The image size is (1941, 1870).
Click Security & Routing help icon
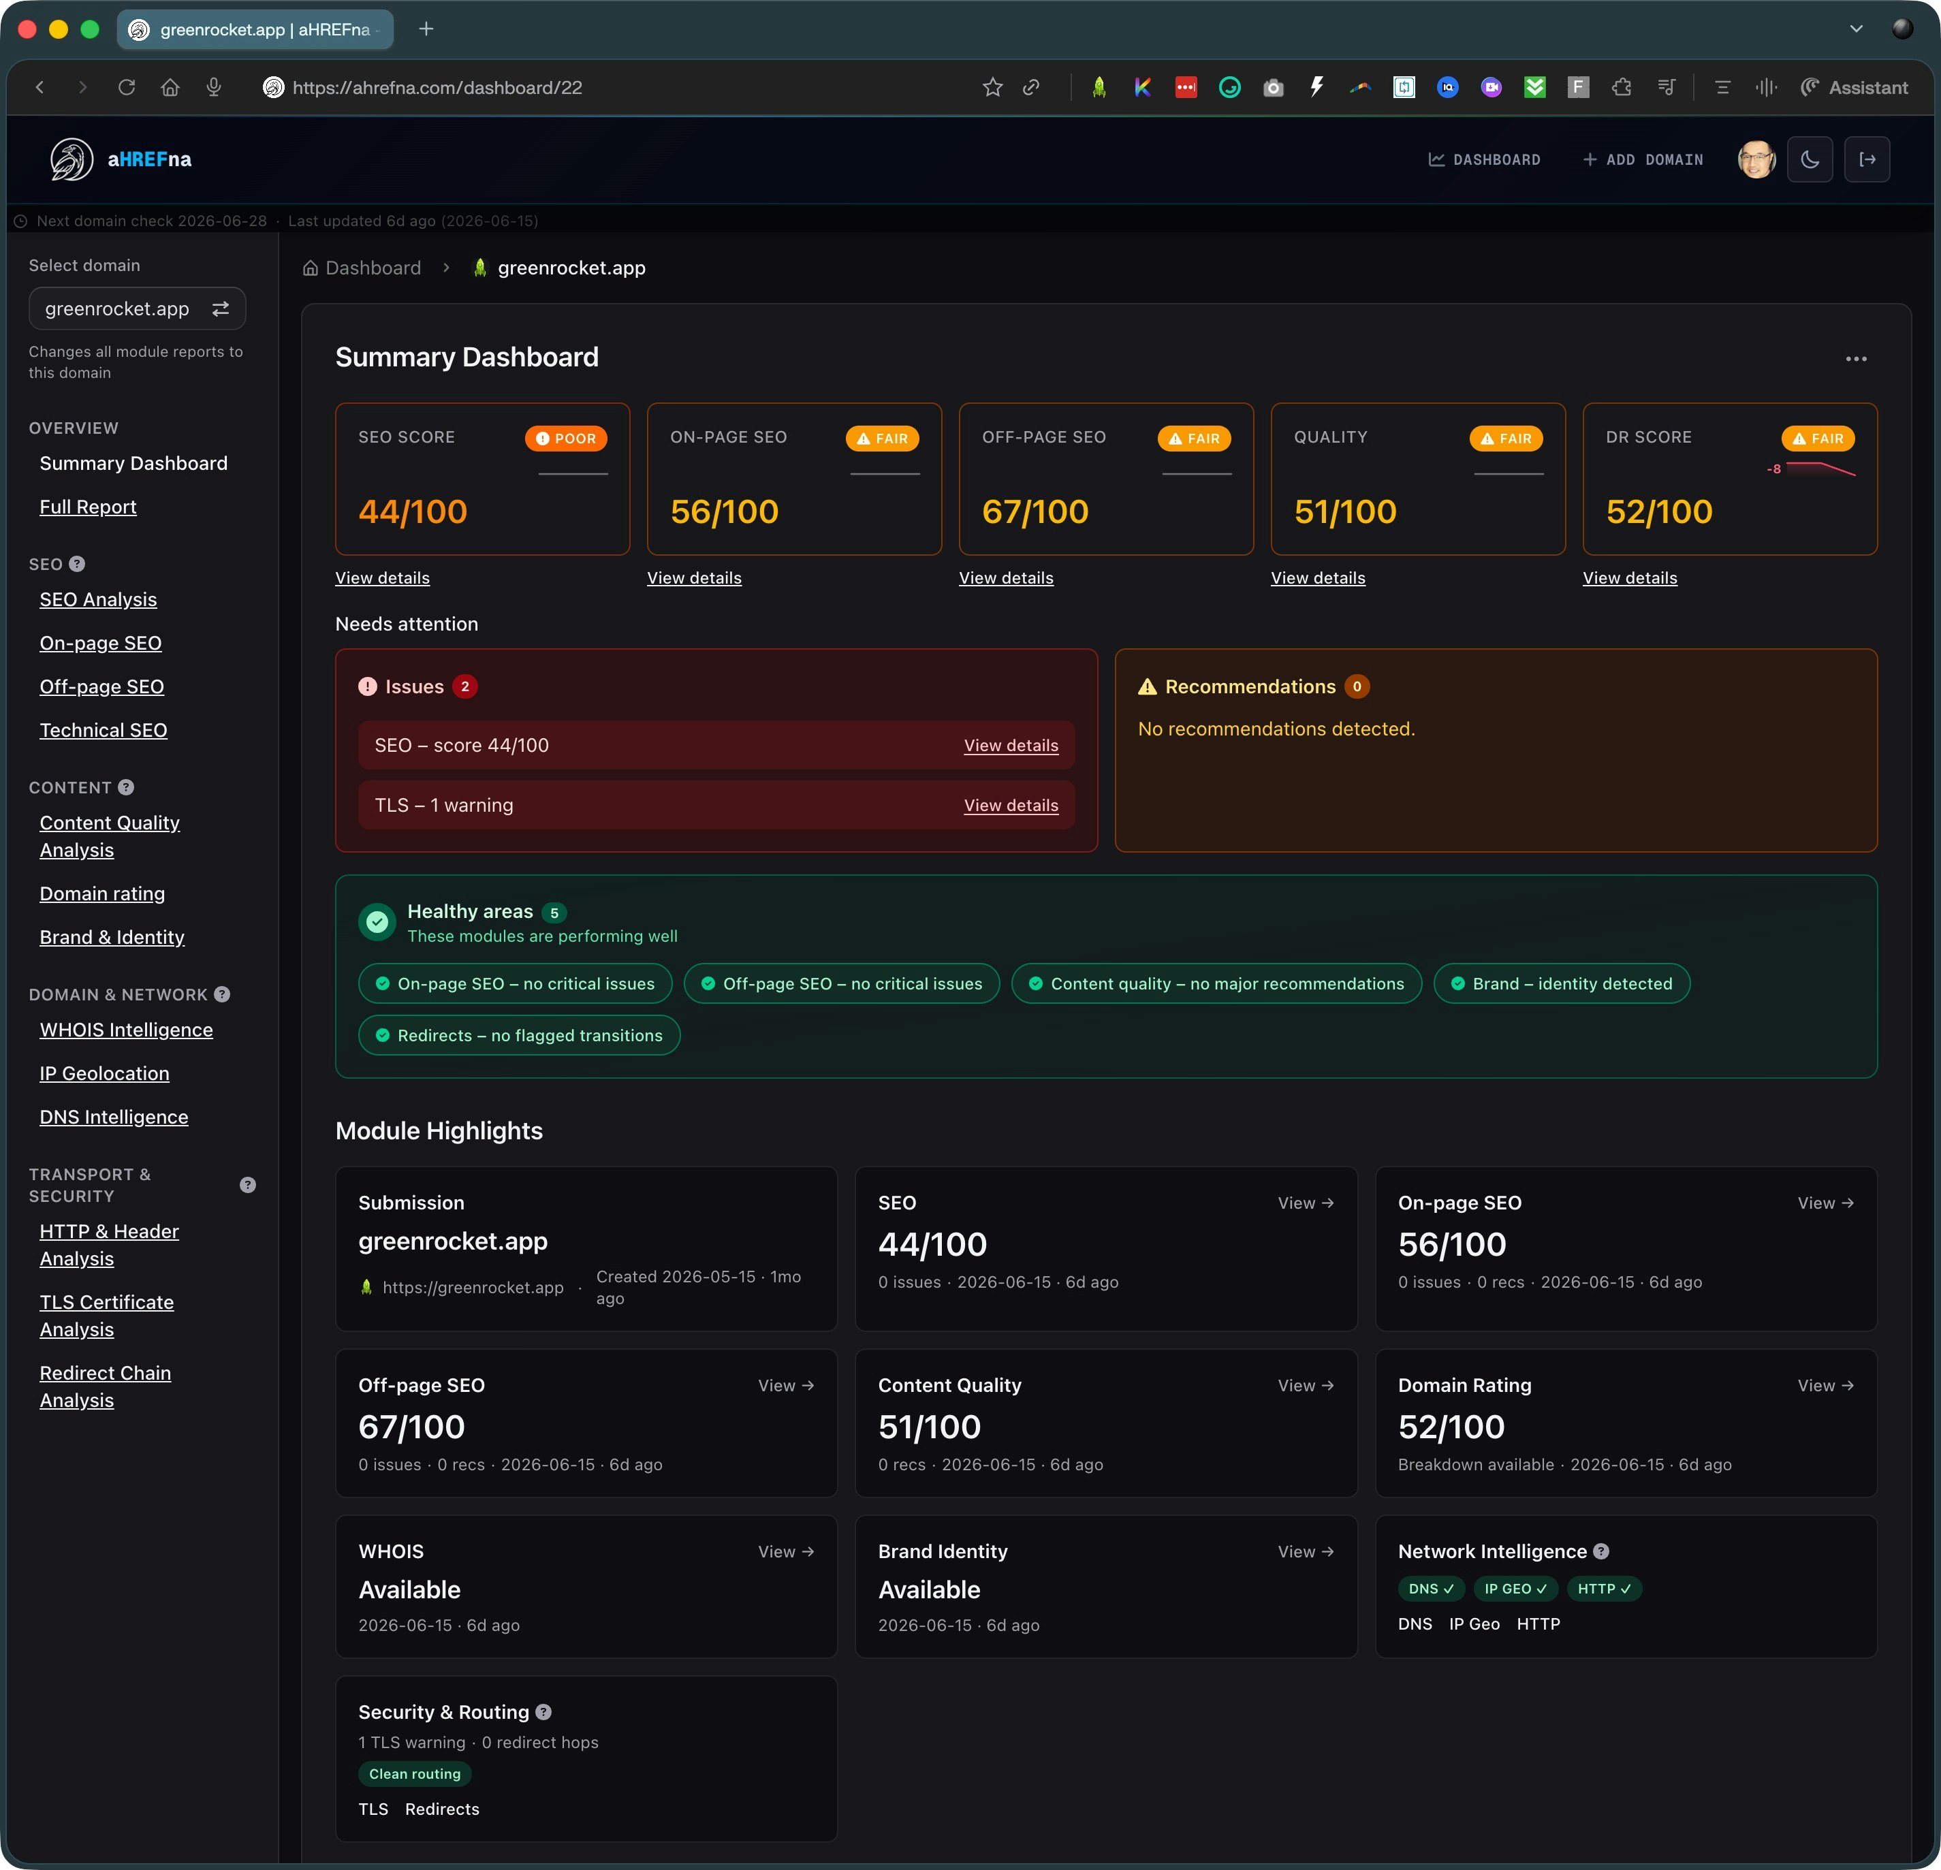tap(543, 1711)
